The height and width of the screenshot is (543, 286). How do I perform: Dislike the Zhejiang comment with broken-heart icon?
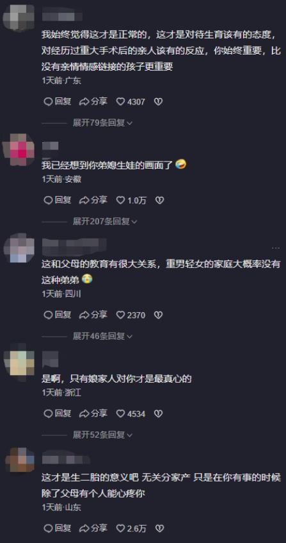tap(158, 414)
